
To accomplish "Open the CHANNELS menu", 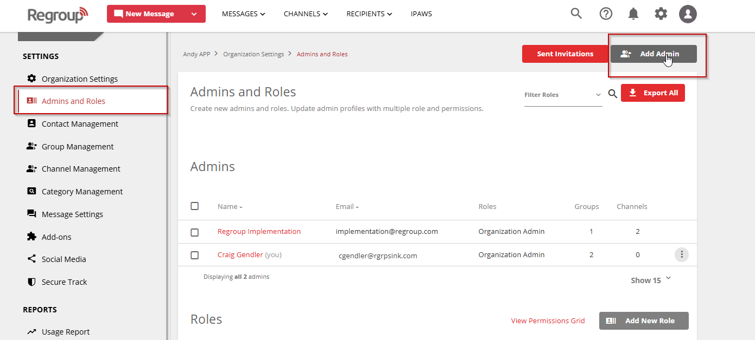I will coord(306,14).
